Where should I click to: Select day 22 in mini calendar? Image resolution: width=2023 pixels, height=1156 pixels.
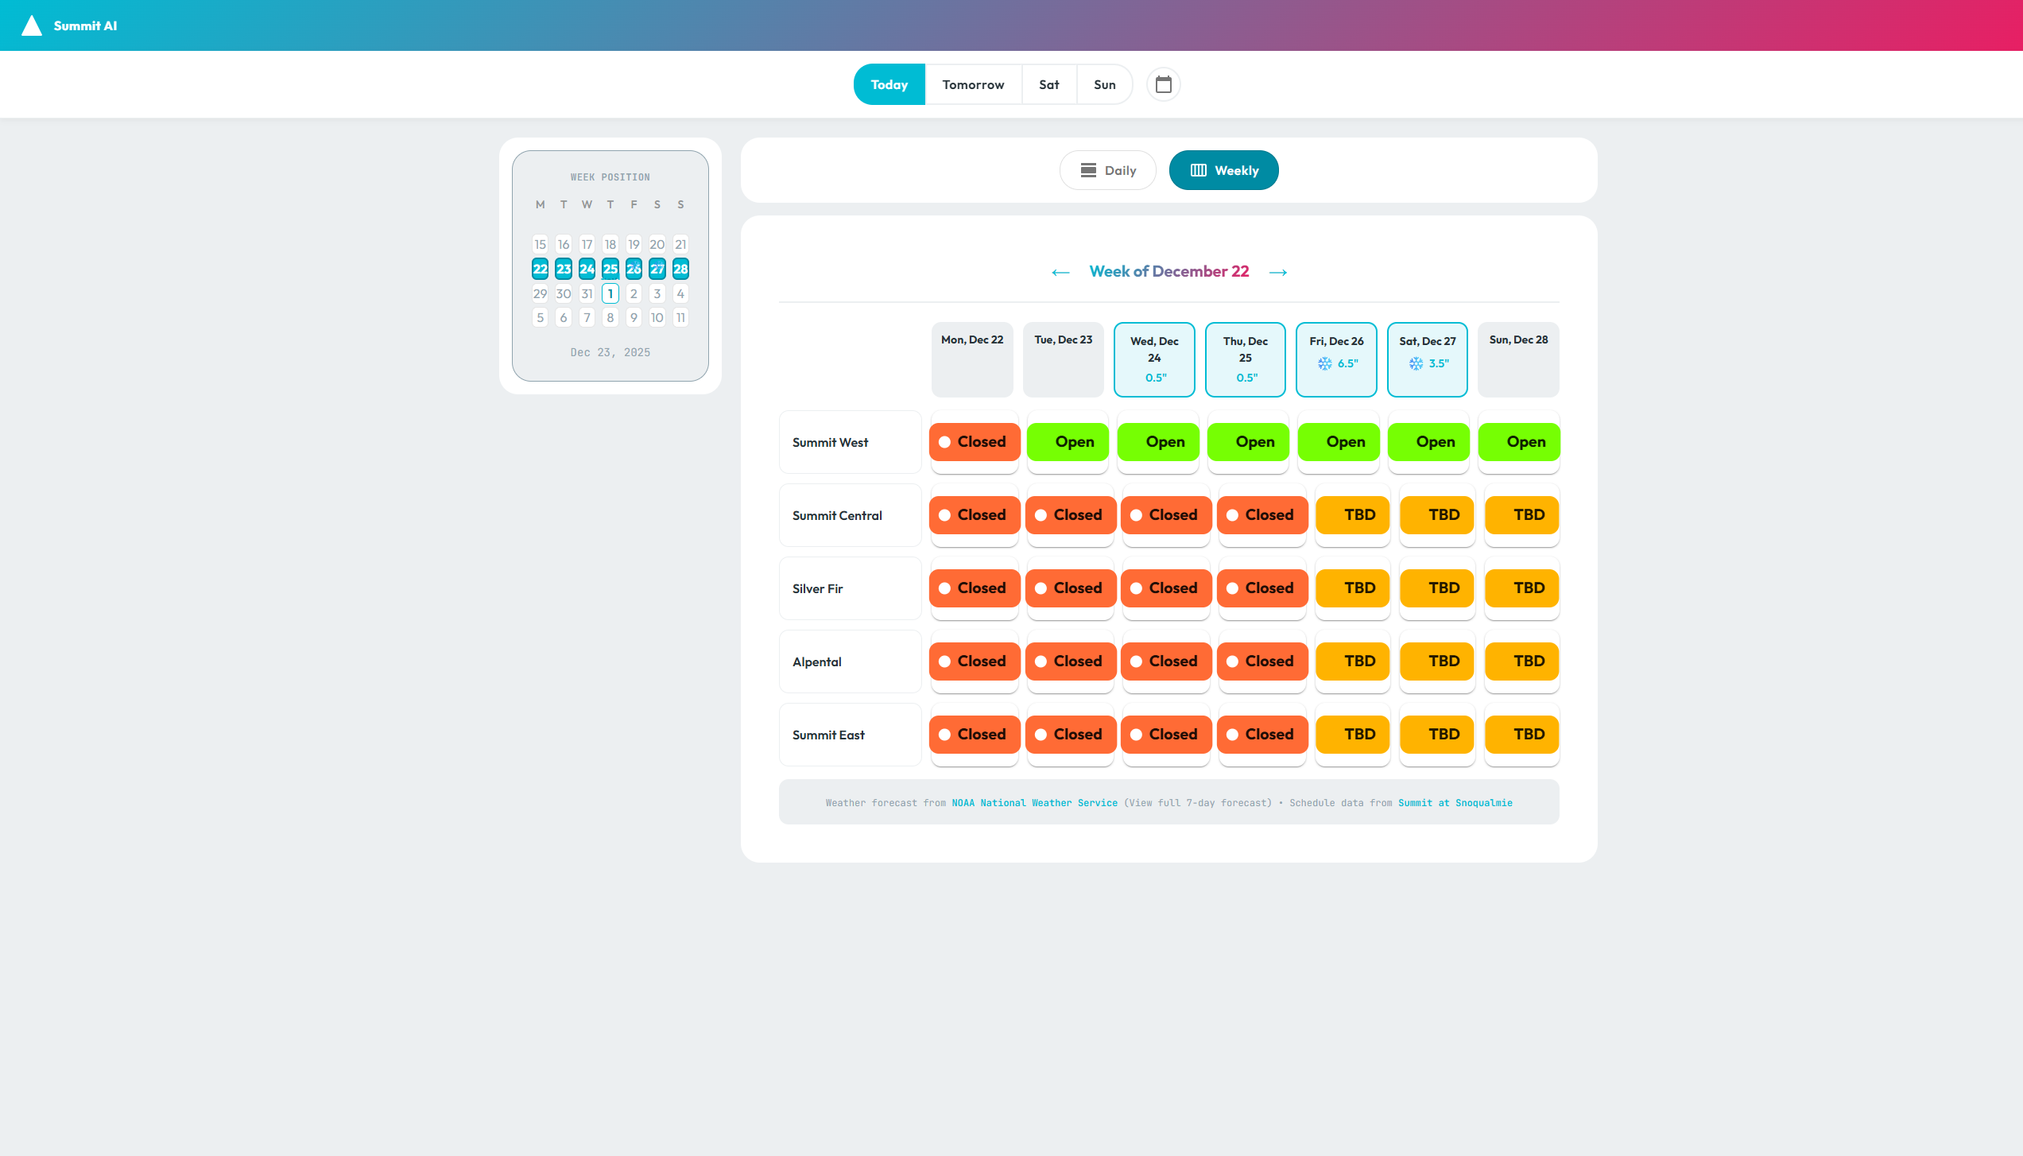tap(540, 269)
